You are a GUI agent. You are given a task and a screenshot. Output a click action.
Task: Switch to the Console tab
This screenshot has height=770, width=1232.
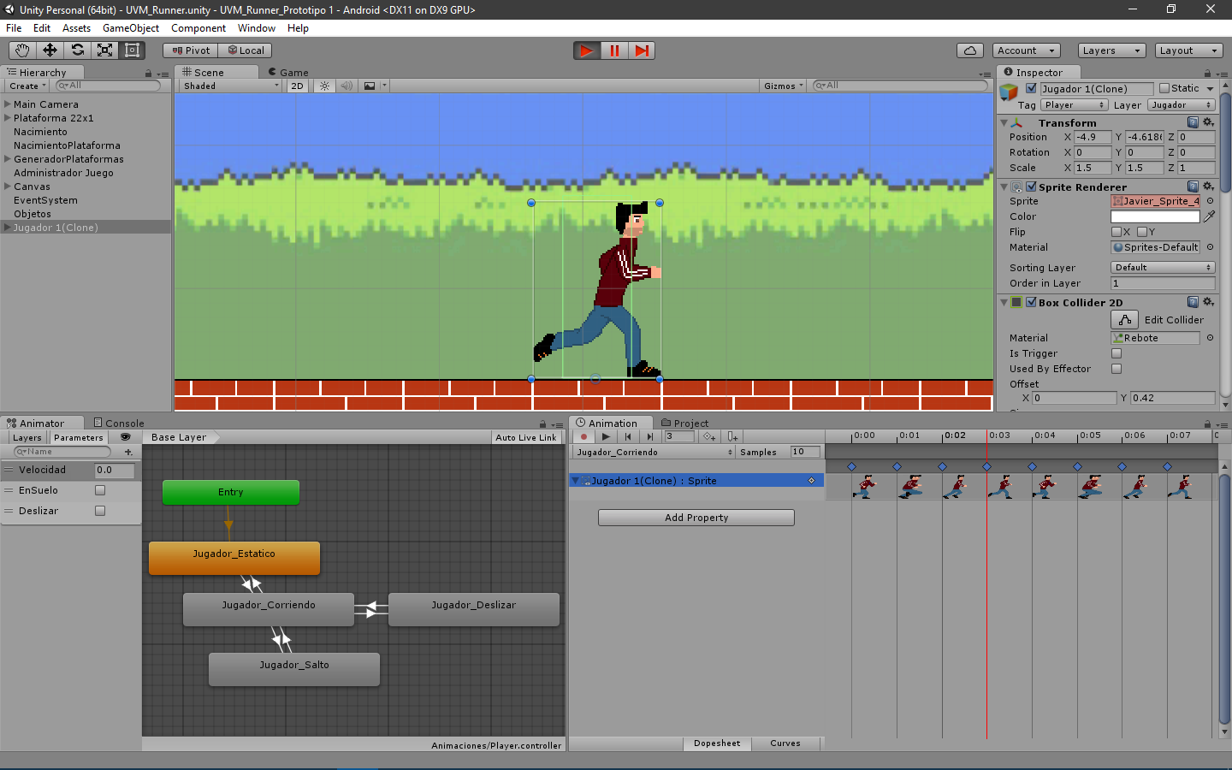pyautogui.click(x=118, y=423)
